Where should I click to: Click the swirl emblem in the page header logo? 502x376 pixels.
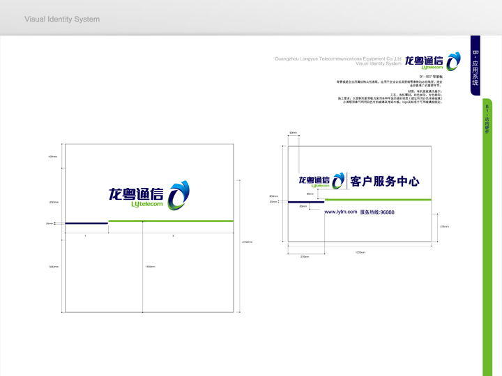pyautogui.click(x=453, y=61)
